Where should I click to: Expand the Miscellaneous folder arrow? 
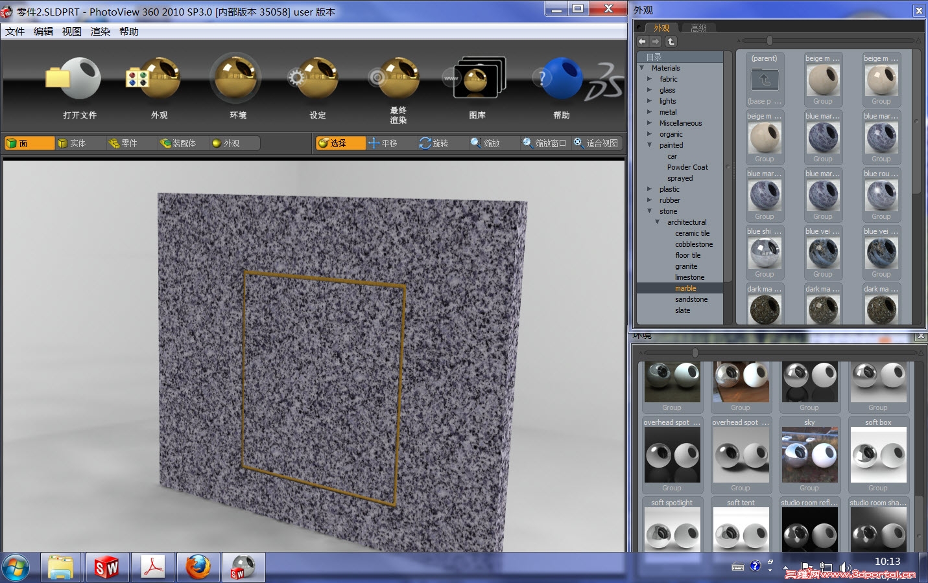click(649, 123)
